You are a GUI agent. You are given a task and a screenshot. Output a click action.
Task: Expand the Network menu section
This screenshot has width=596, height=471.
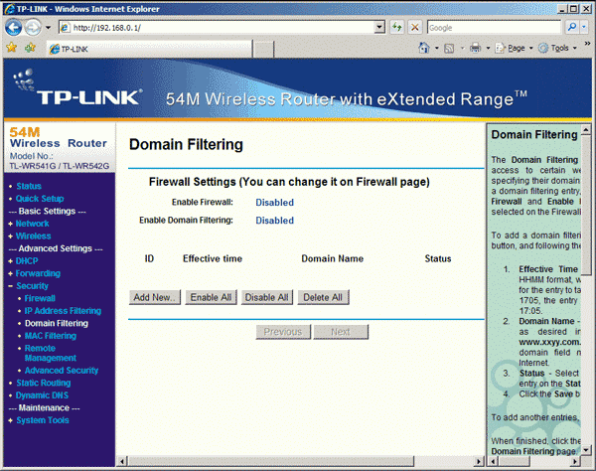tap(33, 224)
